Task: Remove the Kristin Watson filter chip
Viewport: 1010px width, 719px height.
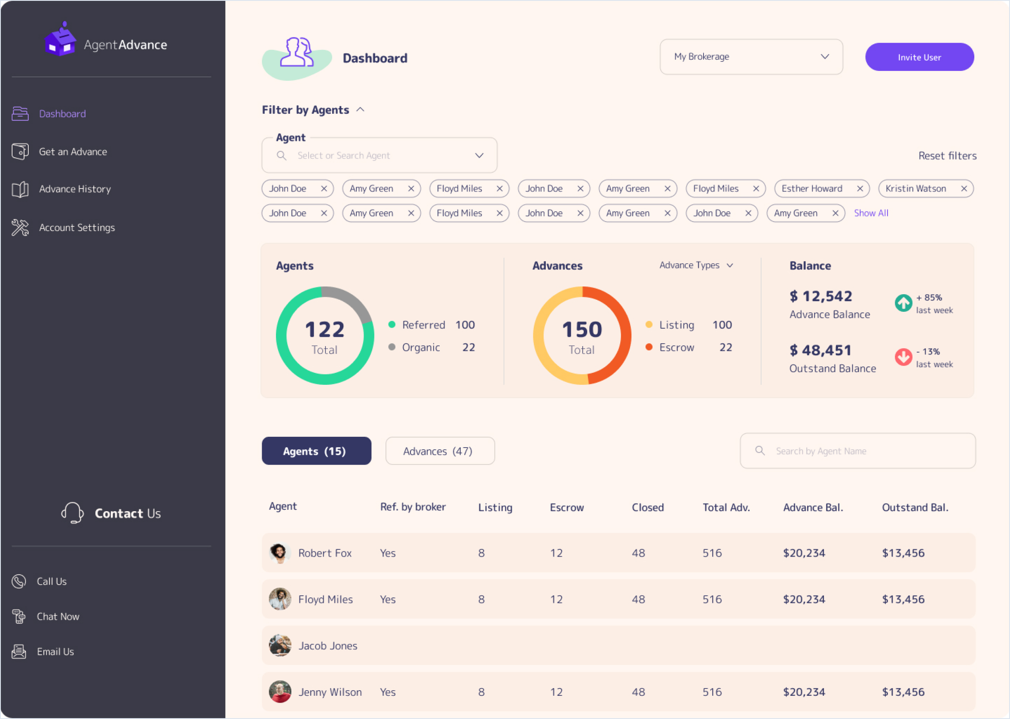Action: [x=964, y=189]
